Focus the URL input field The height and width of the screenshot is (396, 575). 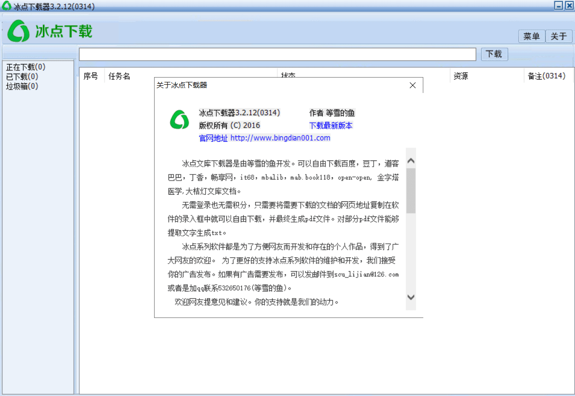click(x=277, y=54)
